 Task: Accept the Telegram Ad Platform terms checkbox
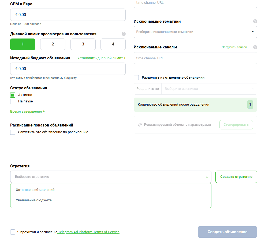(13, 232)
